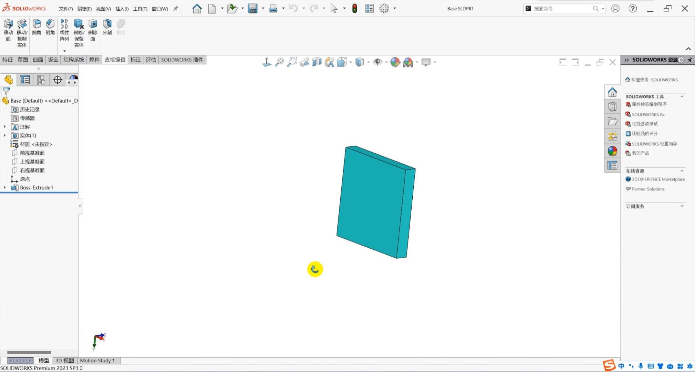This screenshot has height=372, width=695.
Task: Open SOLIDWORKS Rx link
Action: click(648, 114)
